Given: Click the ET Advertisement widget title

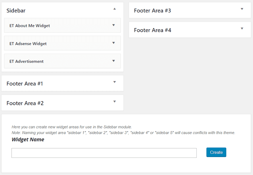Looking at the screenshot, I should (26, 61).
